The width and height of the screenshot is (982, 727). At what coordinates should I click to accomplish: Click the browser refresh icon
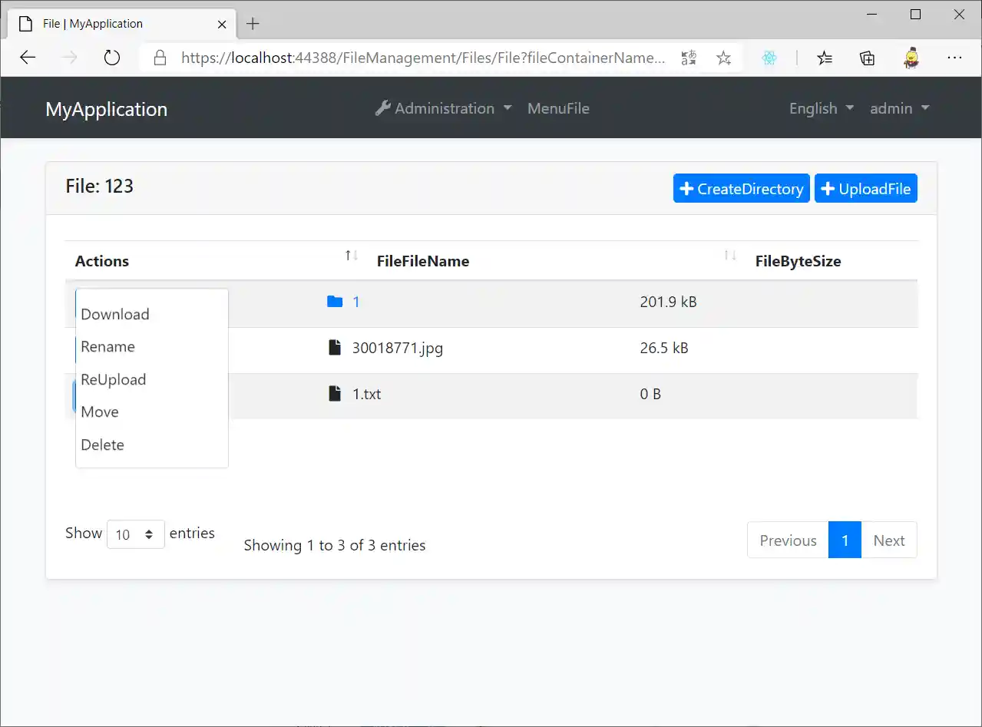112,58
